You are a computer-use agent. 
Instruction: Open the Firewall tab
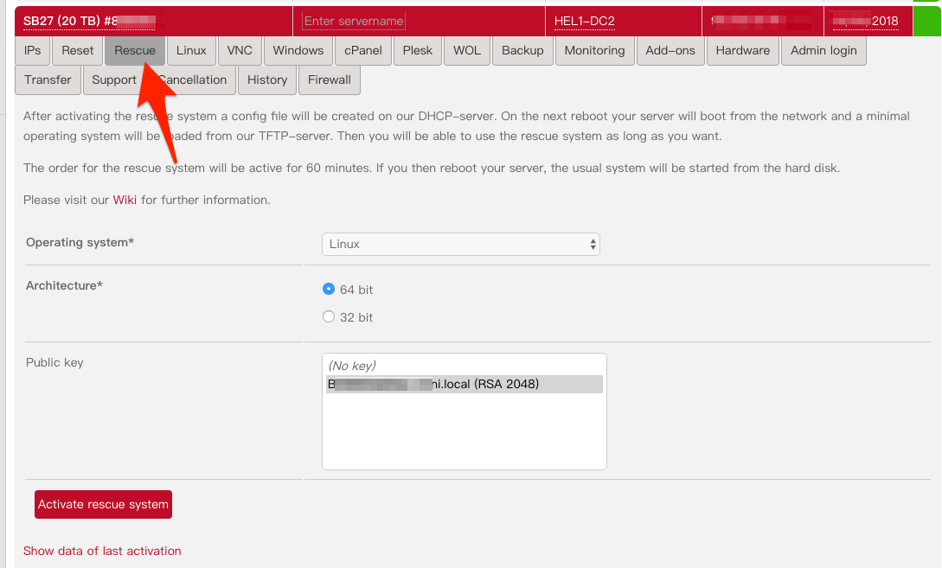coord(329,80)
